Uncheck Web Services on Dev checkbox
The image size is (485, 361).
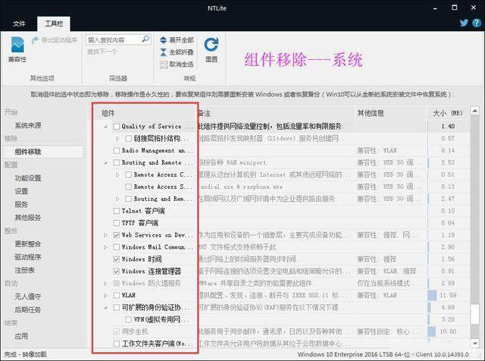116,235
